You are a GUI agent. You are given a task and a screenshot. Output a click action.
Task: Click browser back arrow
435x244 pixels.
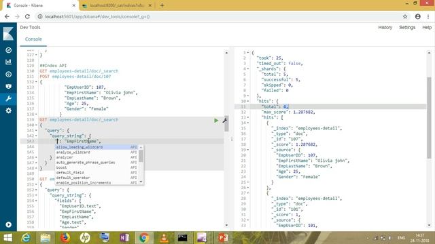(x=7, y=16)
